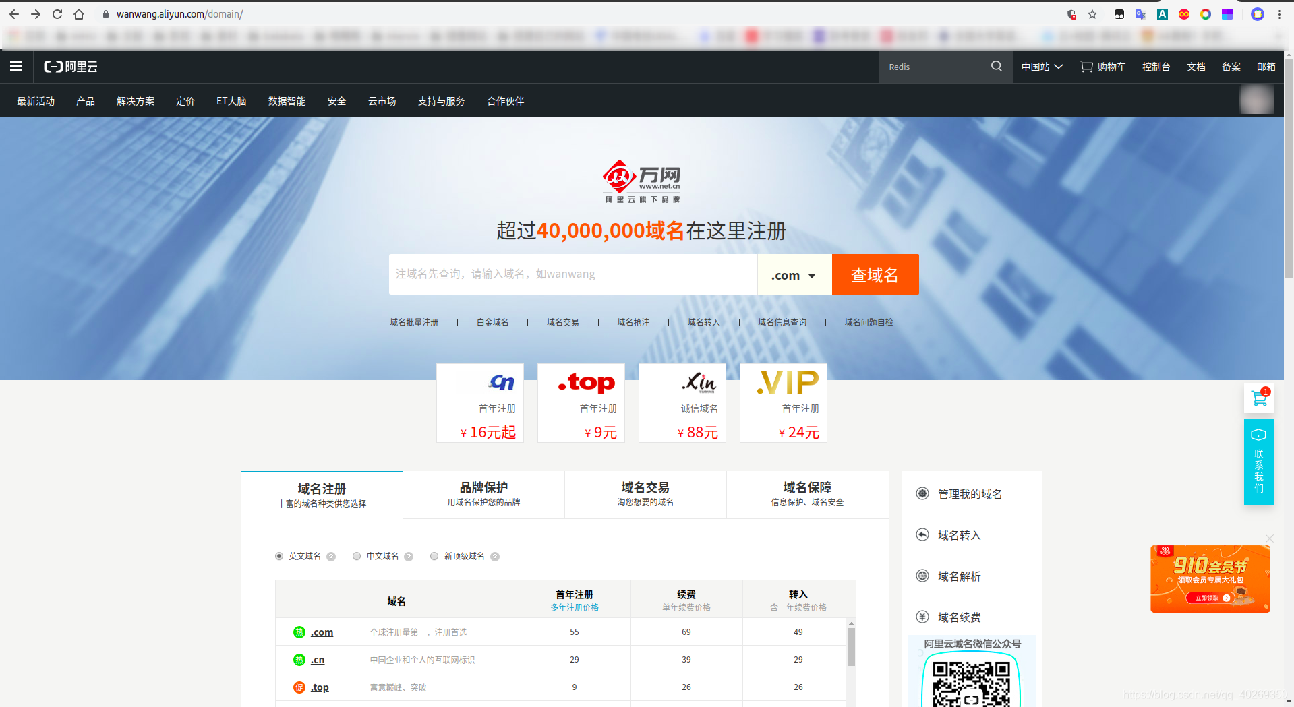Open the .xin 88元 promo card
The height and width of the screenshot is (707, 1294).
pyautogui.click(x=682, y=403)
